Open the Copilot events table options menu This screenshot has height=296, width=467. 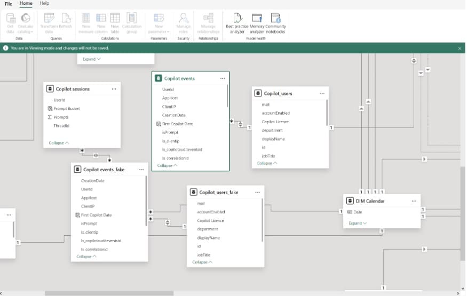click(223, 78)
